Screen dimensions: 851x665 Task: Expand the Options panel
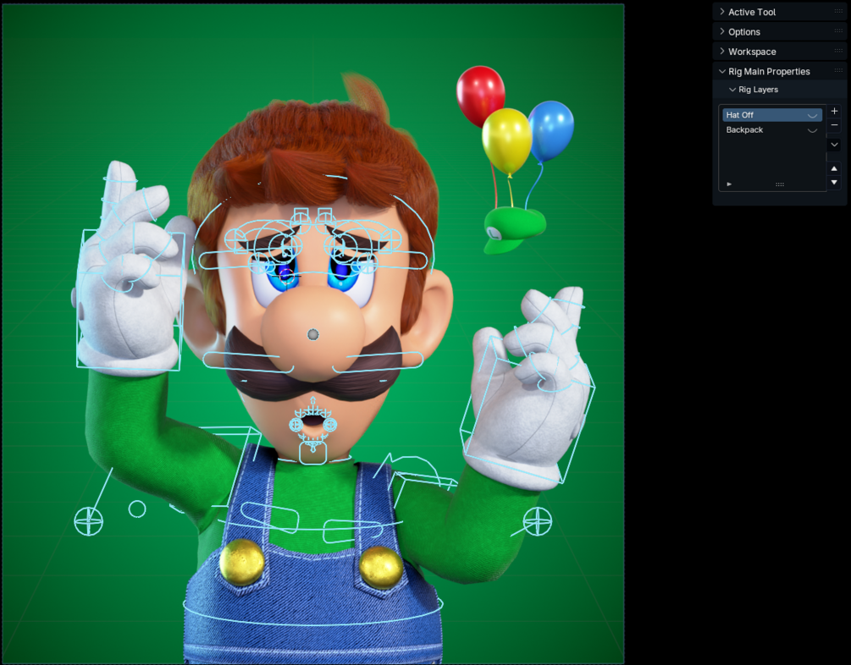pos(743,32)
